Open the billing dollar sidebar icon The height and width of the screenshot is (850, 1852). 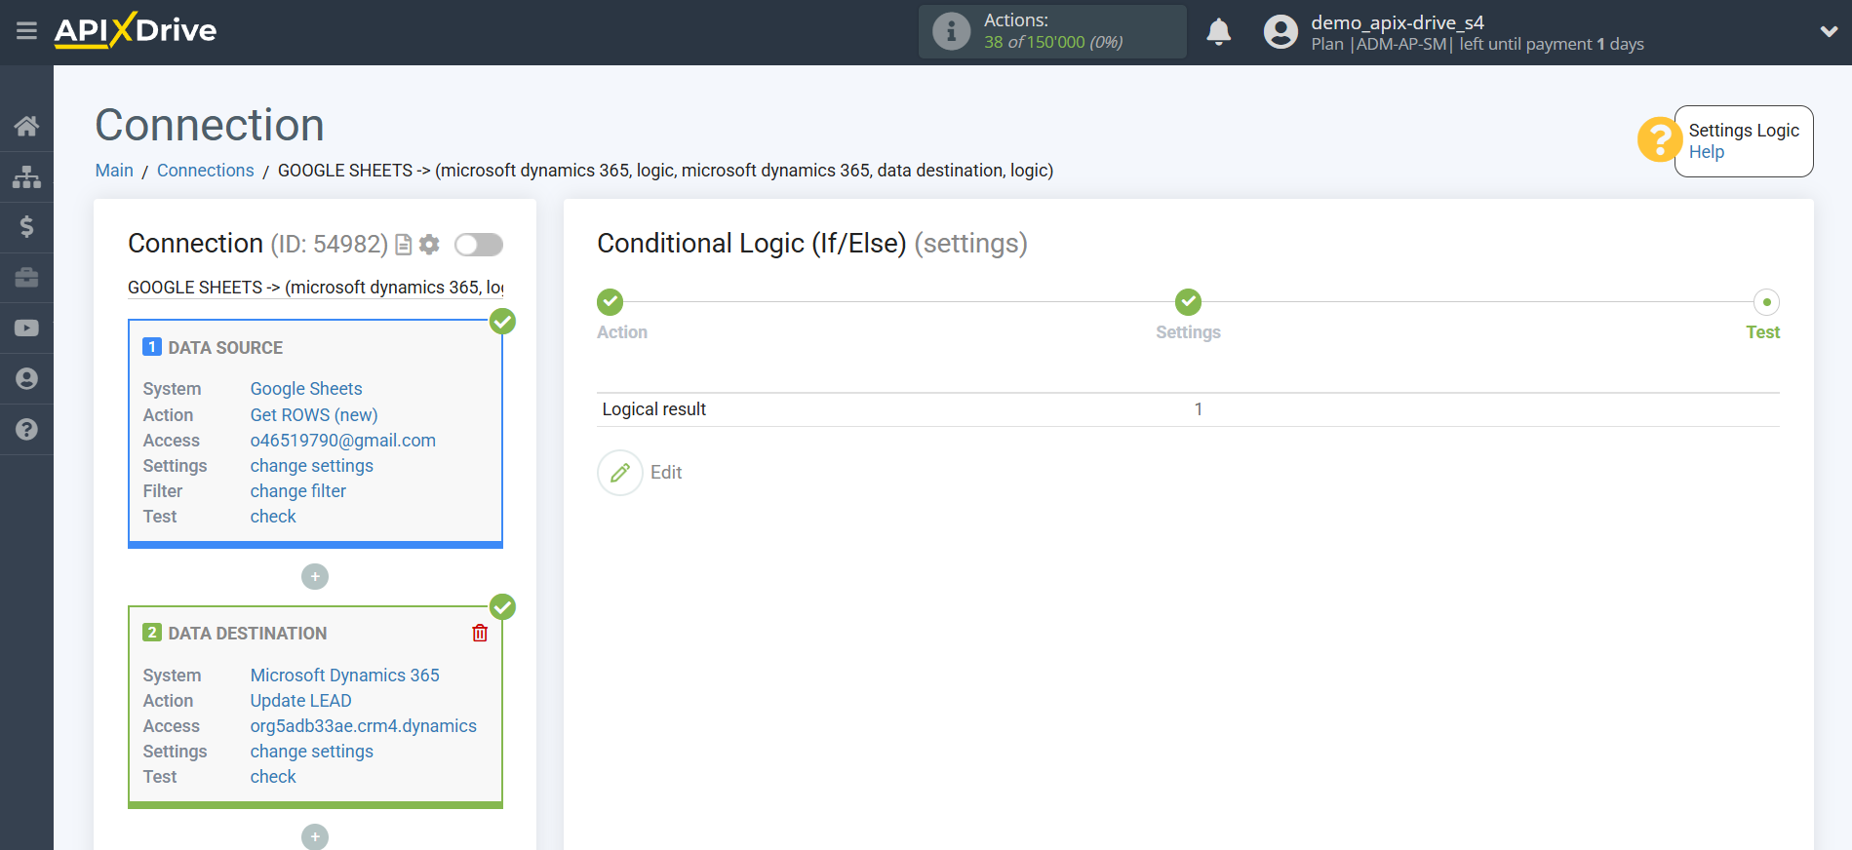point(26,227)
